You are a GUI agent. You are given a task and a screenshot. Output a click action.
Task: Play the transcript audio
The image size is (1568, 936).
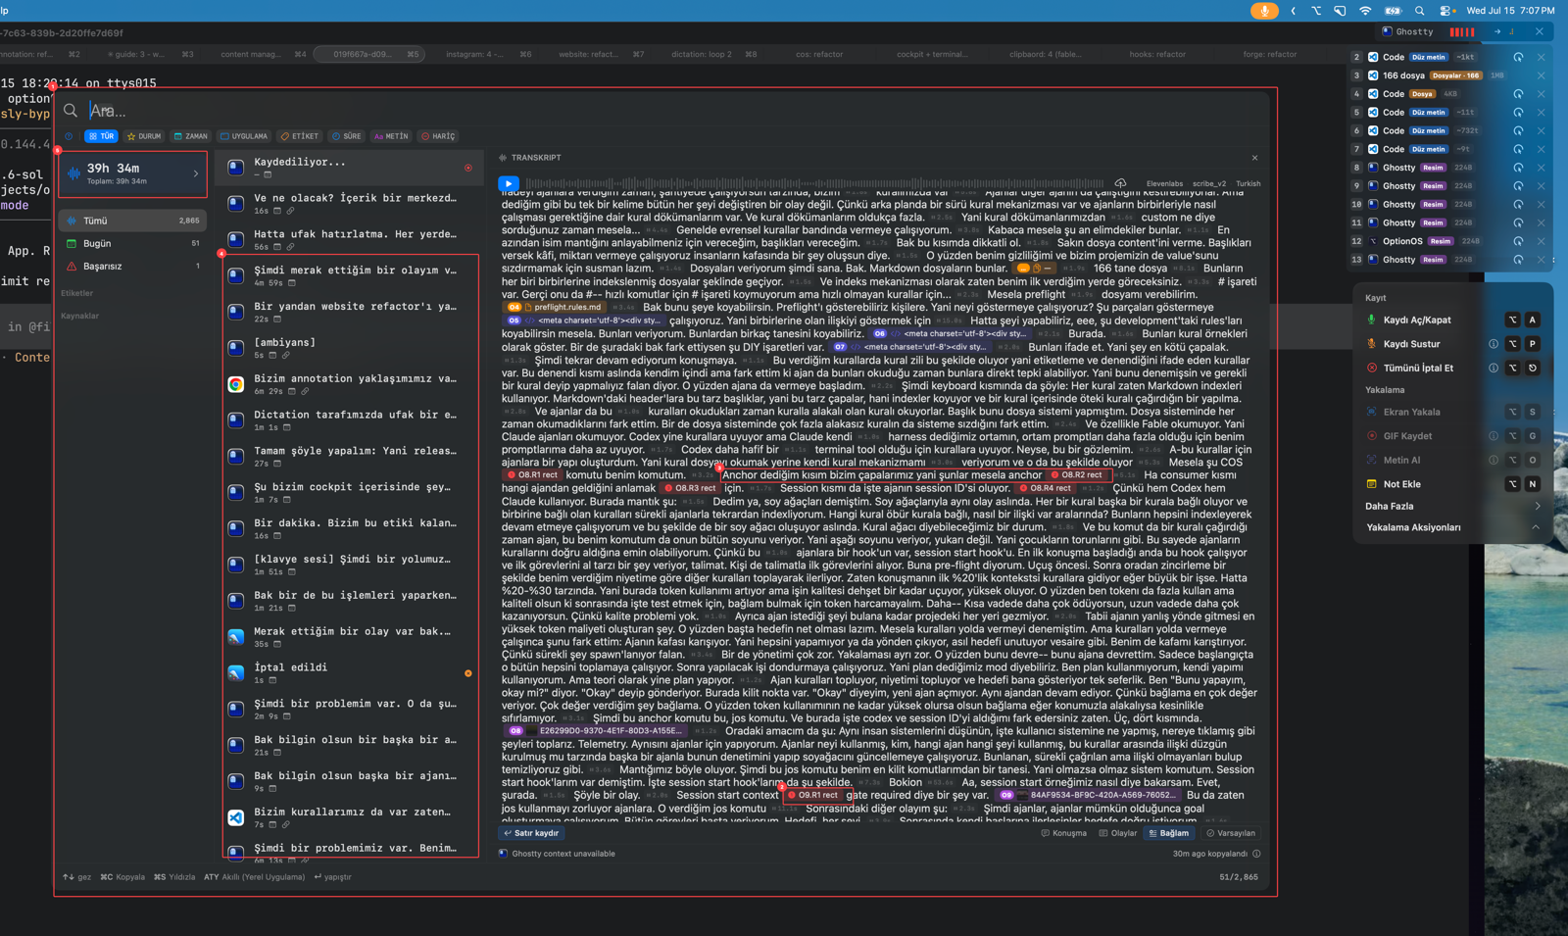tap(508, 183)
